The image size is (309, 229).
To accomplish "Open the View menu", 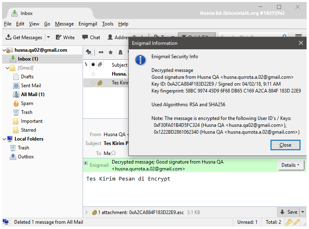I will point(34,24).
